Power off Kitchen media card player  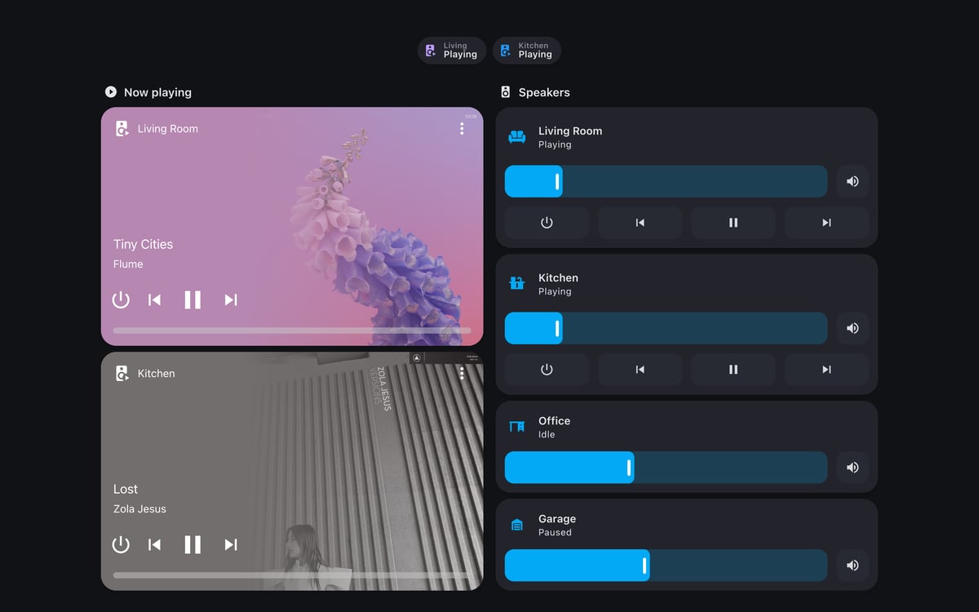point(121,544)
